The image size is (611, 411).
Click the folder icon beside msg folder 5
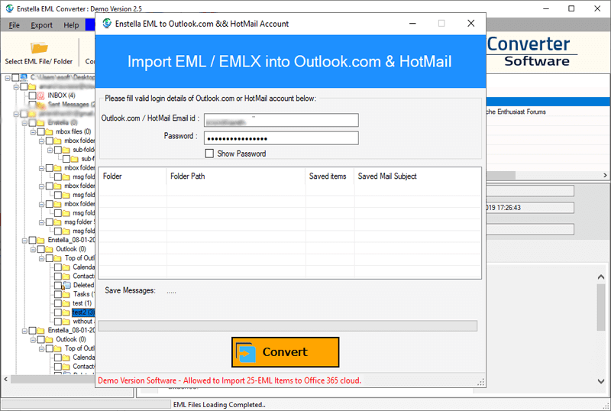[58, 222]
